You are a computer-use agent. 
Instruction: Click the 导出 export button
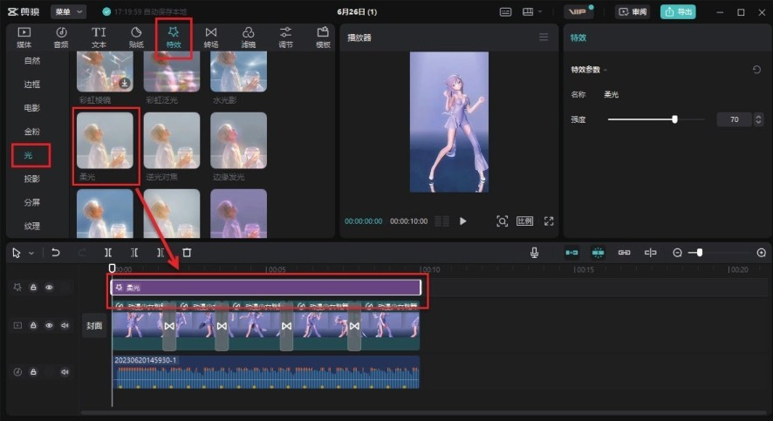point(678,11)
